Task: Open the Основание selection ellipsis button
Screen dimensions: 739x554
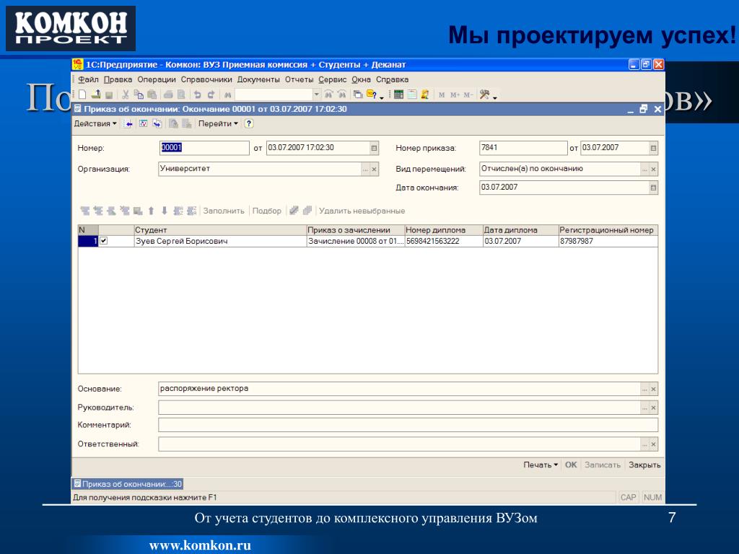Action: [x=644, y=389]
